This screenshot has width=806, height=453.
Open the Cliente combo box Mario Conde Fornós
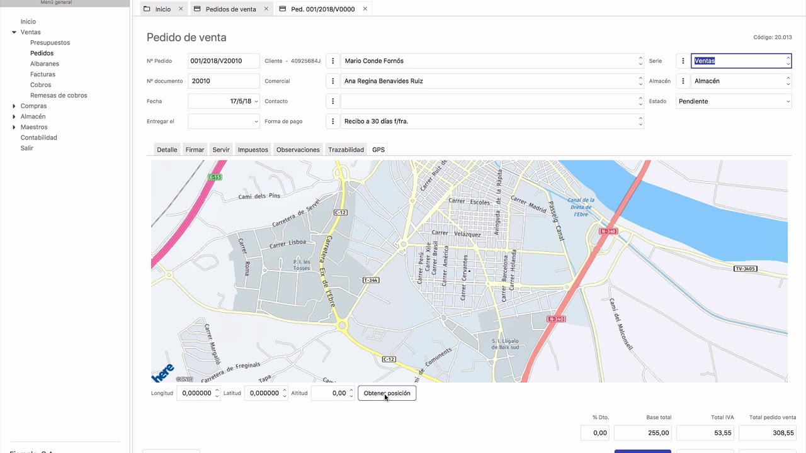(492, 61)
